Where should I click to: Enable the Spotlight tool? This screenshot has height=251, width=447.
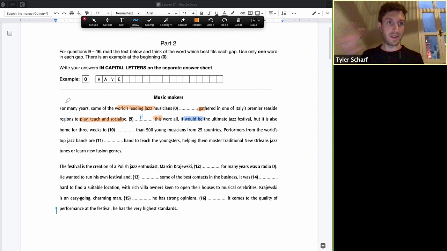click(166, 22)
